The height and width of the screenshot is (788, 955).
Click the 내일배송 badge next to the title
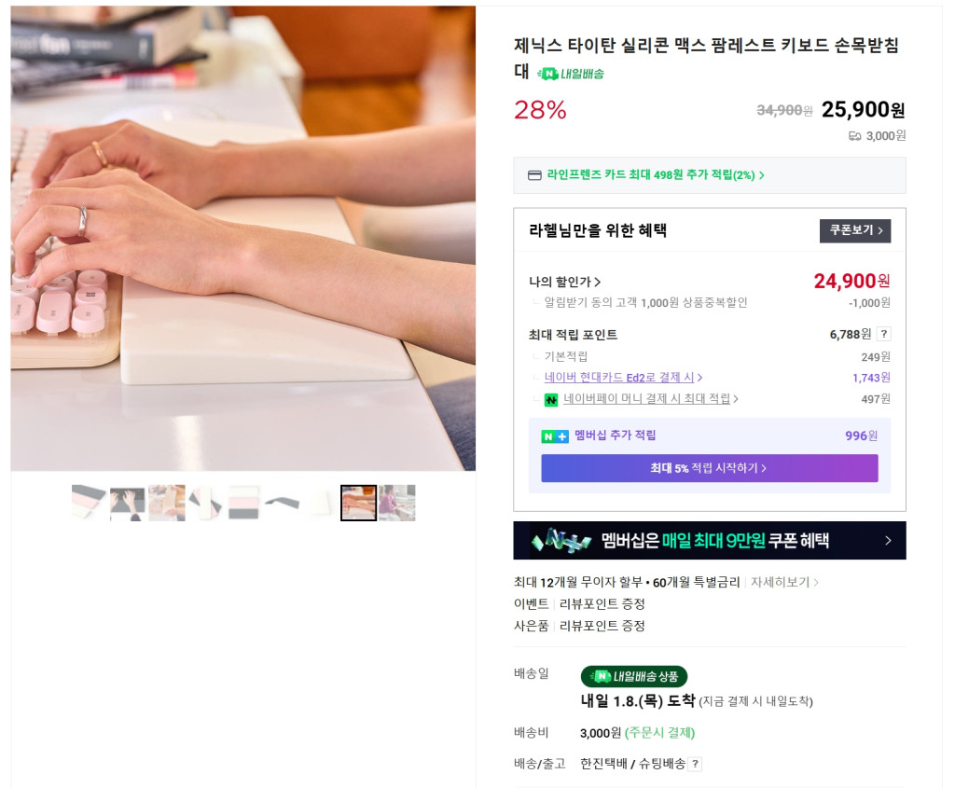click(570, 74)
